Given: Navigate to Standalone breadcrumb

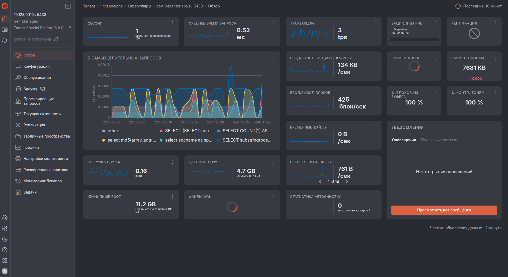Looking at the screenshot, I should (113, 6).
